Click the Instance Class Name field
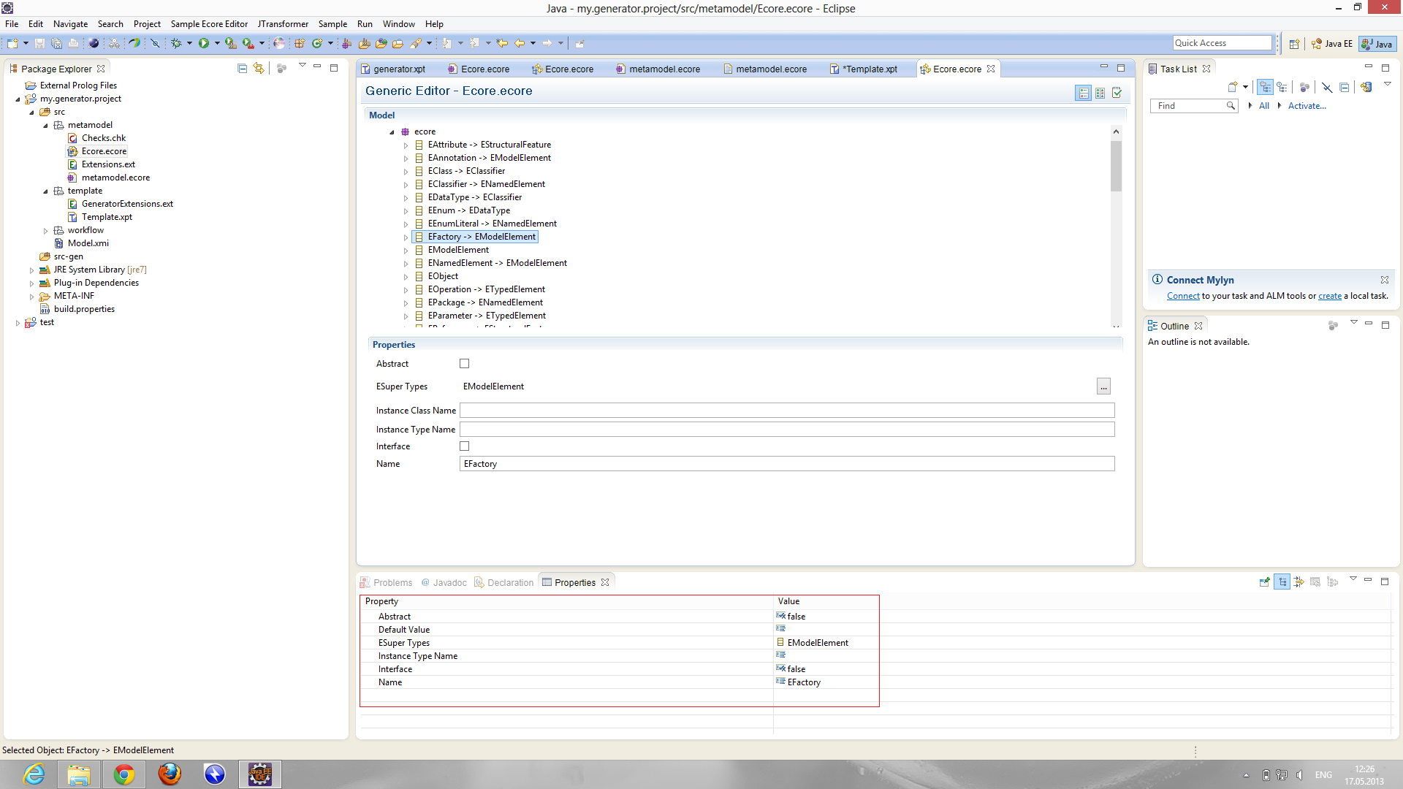 [787, 411]
